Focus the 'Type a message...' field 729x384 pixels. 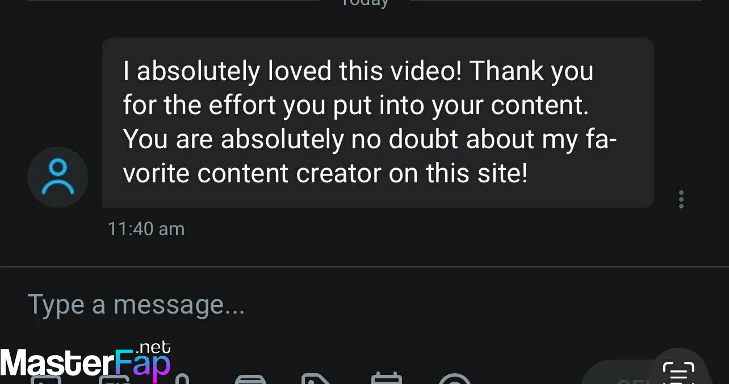(364, 304)
